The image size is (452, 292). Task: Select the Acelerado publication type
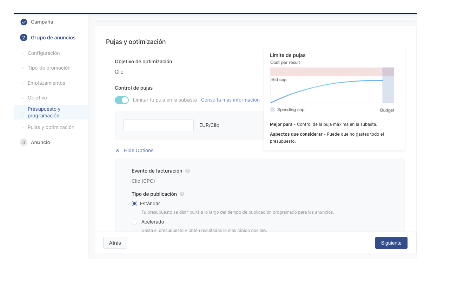(x=134, y=222)
